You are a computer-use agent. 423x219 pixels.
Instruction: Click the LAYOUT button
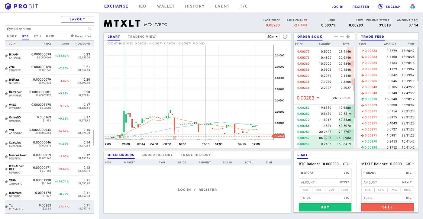(77, 19)
